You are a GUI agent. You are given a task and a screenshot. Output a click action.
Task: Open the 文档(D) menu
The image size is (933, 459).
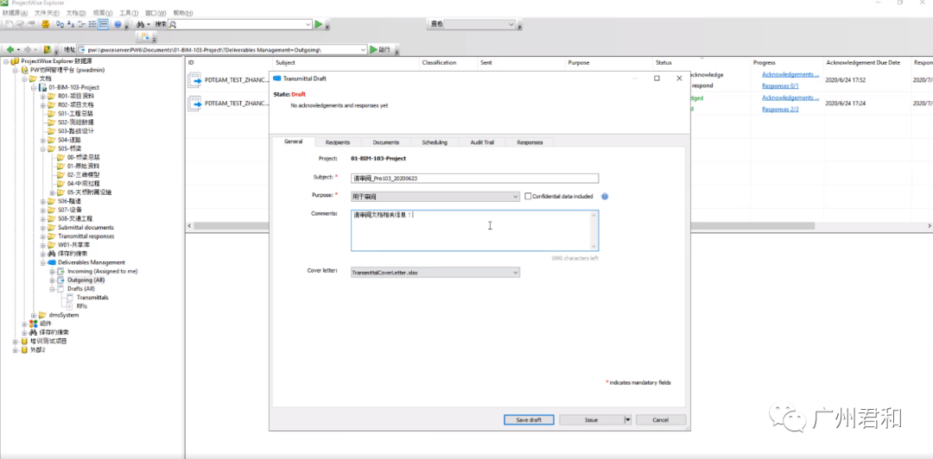coord(75,12)
